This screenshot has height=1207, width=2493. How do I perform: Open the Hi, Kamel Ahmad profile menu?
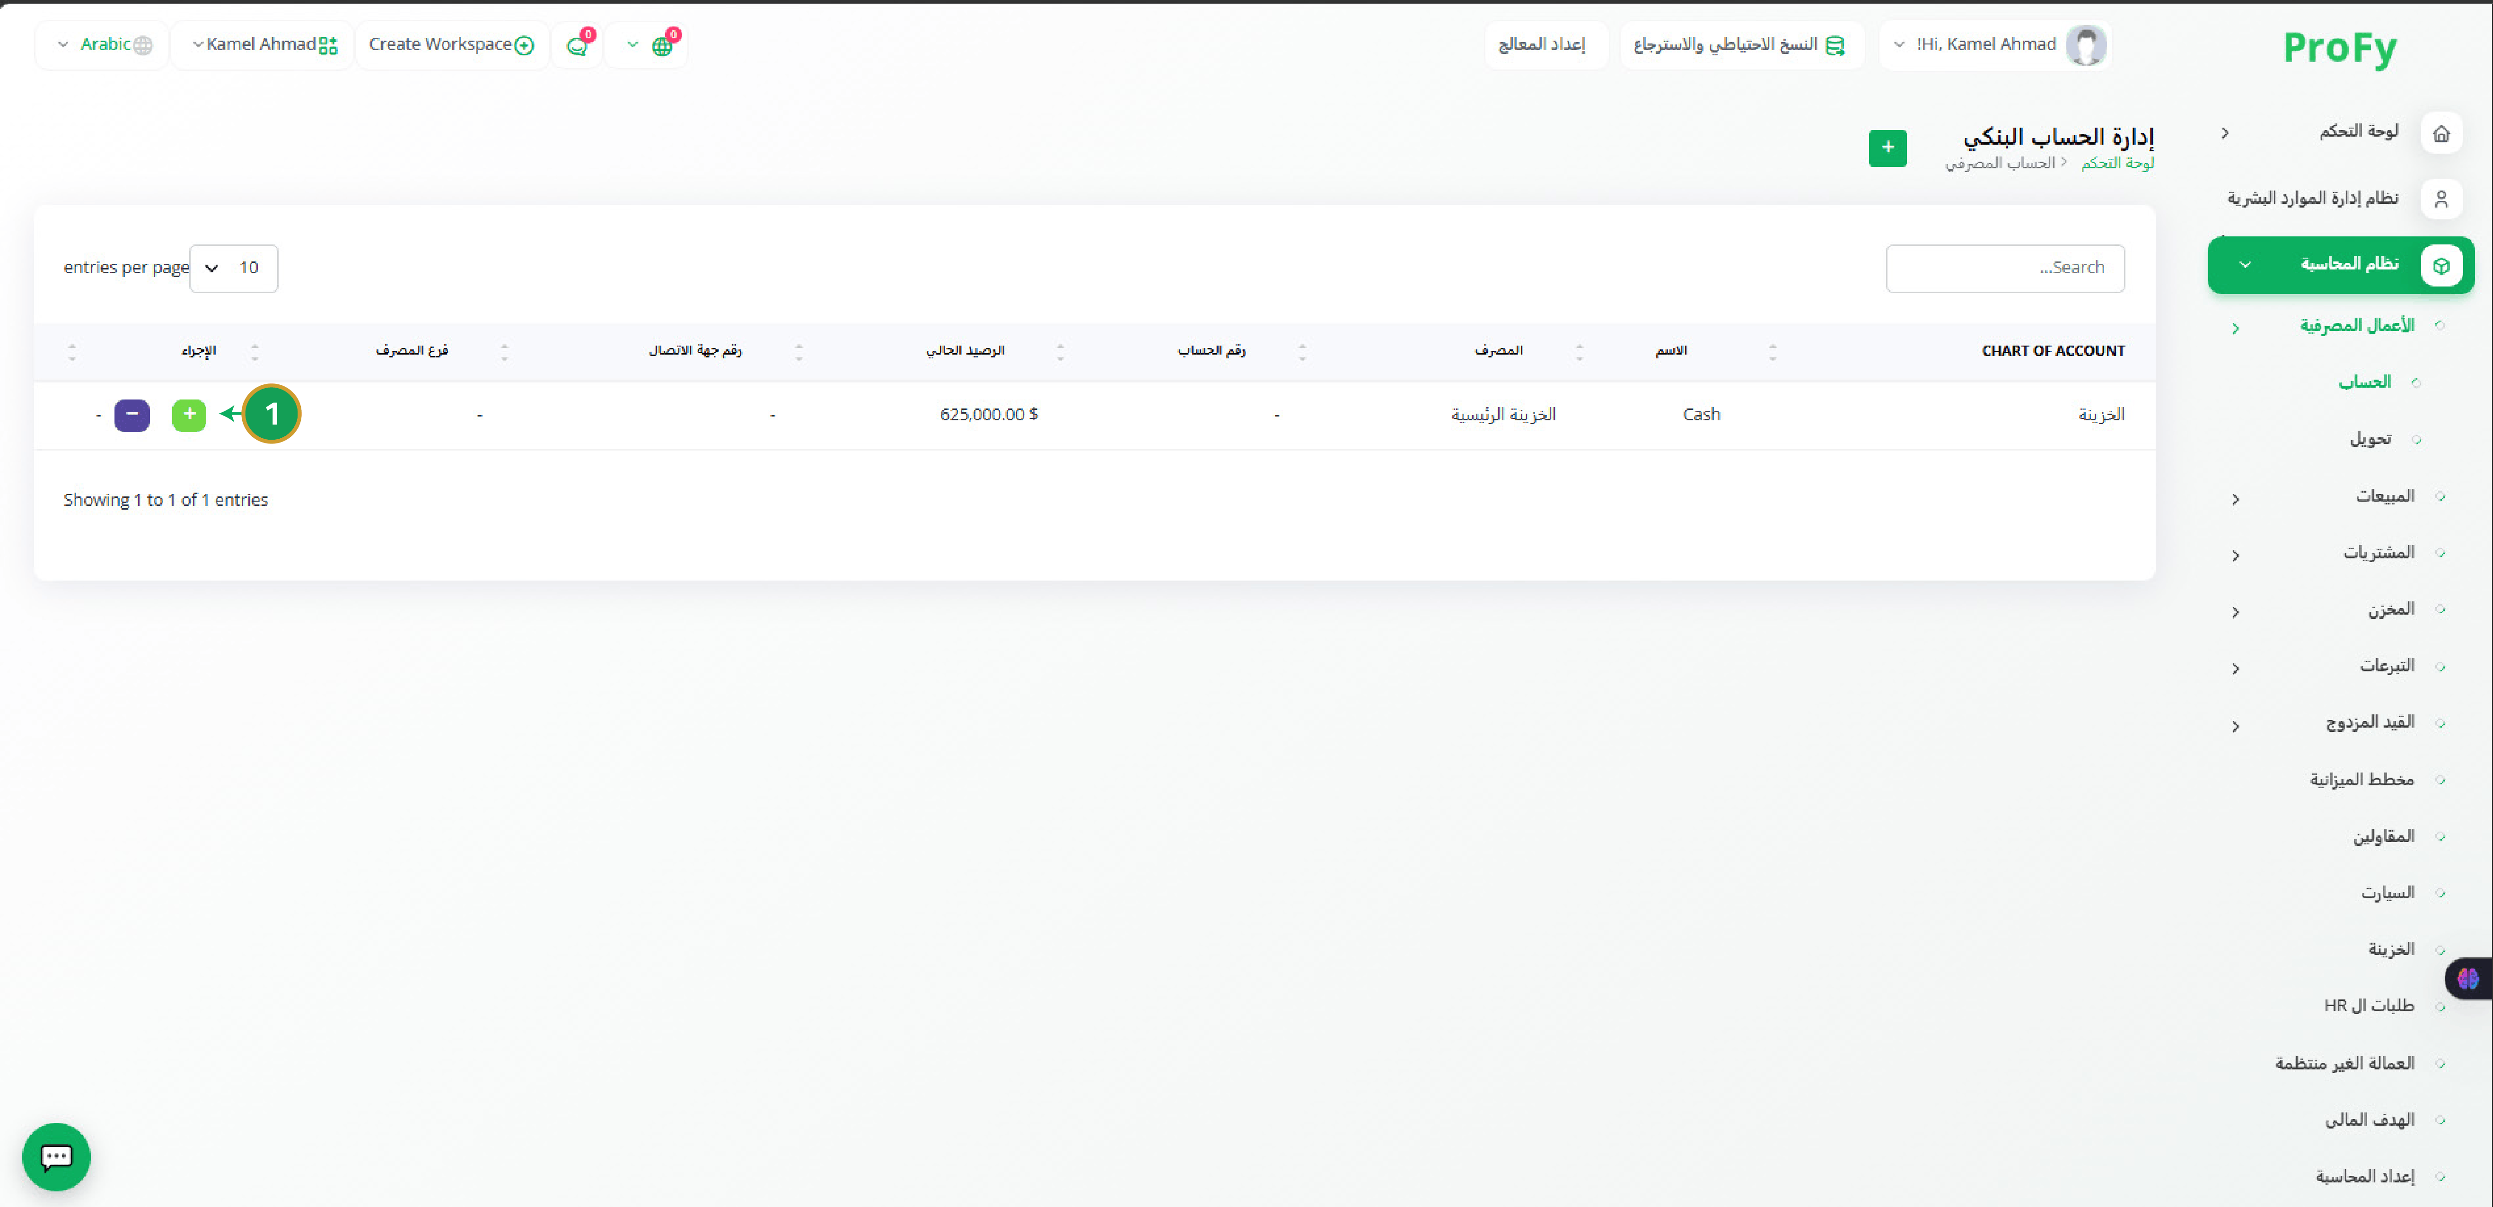[1994, 45]
